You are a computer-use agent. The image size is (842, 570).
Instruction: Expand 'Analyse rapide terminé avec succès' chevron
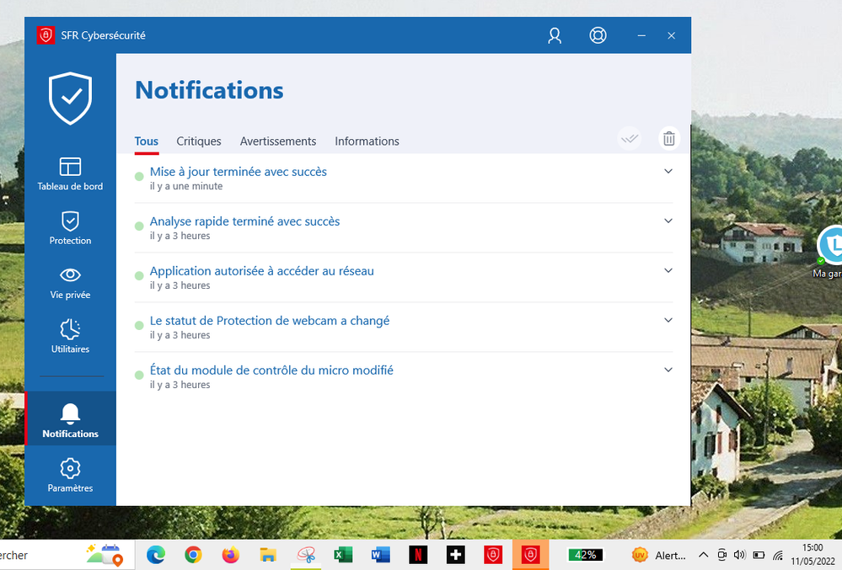tap(668, 221)
